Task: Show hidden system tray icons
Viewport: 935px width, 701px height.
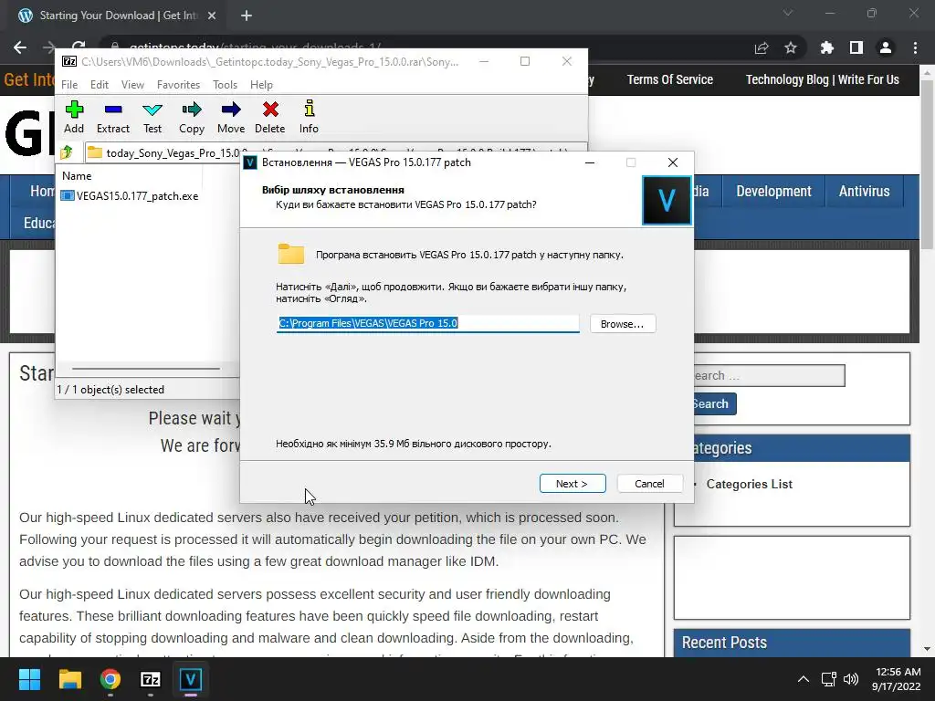Action: pos(804,679)
